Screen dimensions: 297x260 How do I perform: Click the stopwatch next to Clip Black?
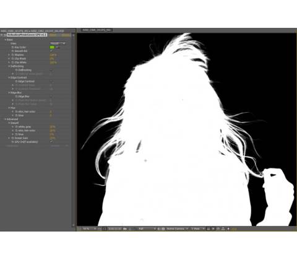click(x=12, y=59)
